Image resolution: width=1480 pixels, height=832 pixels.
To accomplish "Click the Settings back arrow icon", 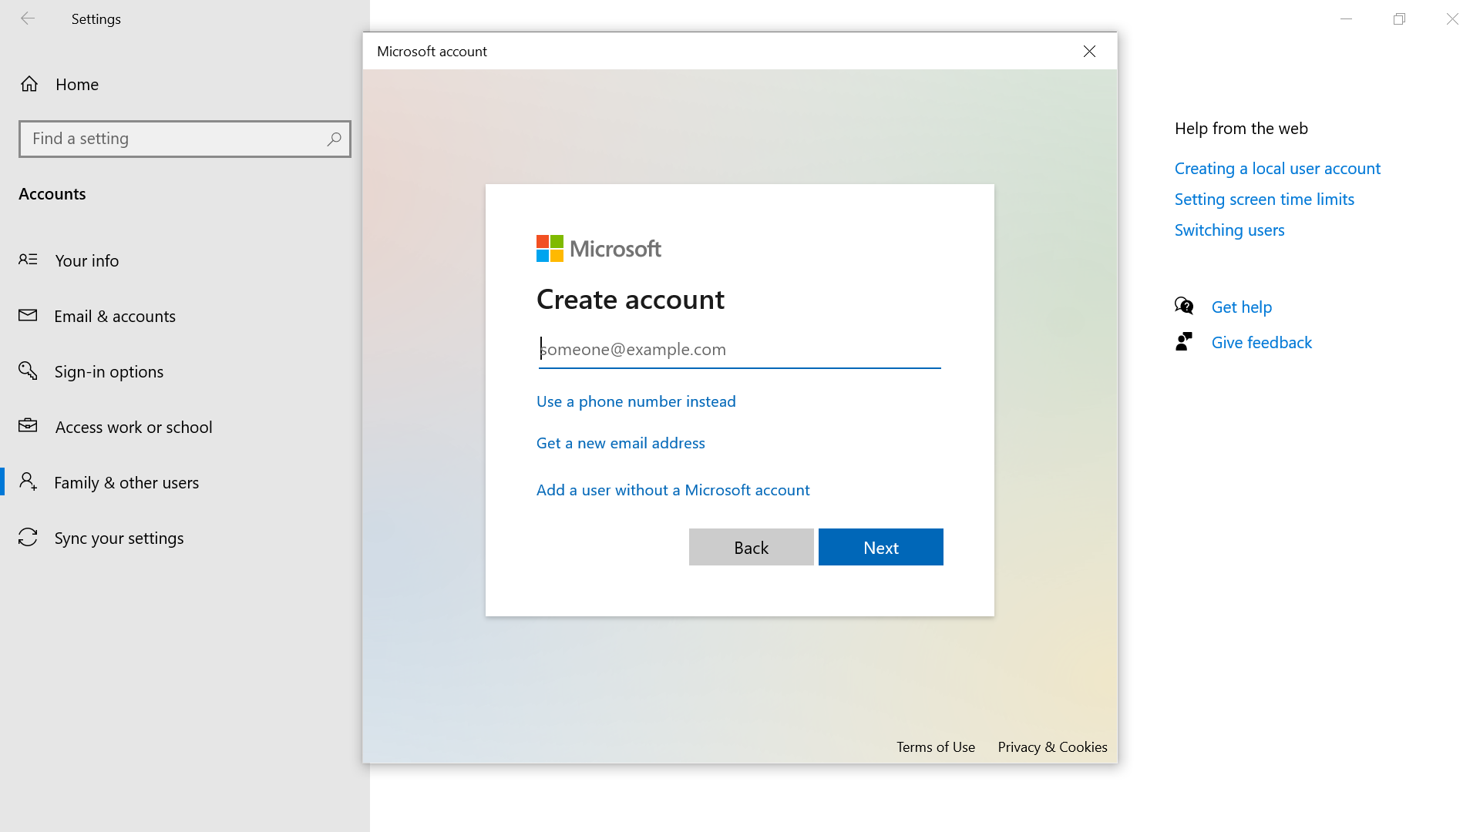I will tap(28, 18).
